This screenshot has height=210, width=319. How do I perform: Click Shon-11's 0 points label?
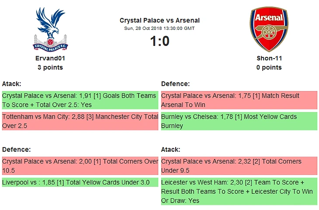click(x=269, y=67)
